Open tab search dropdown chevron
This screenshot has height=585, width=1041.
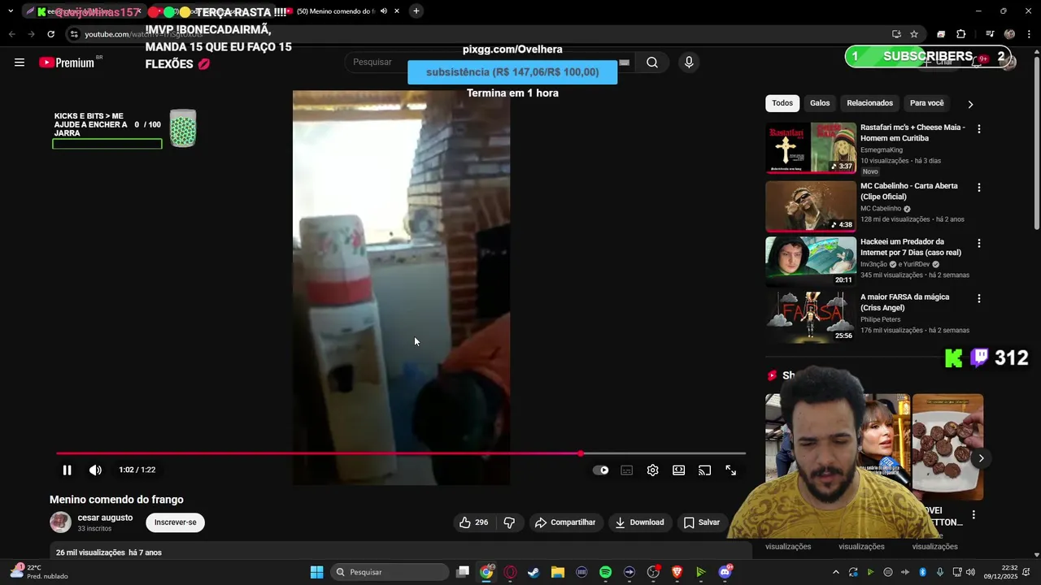(x=11, y=11)
